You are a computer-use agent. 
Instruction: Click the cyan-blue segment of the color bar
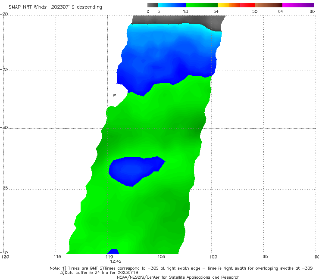[172, 5]
